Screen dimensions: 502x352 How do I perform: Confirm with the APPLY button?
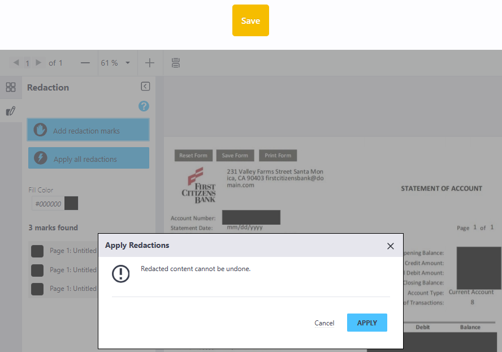pyautogui.click(x=367, y=323)
